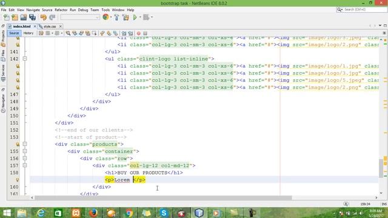Click the light bulb hint on Lorem line
This screenshot has height=218, width=388.
coord(18,180)
